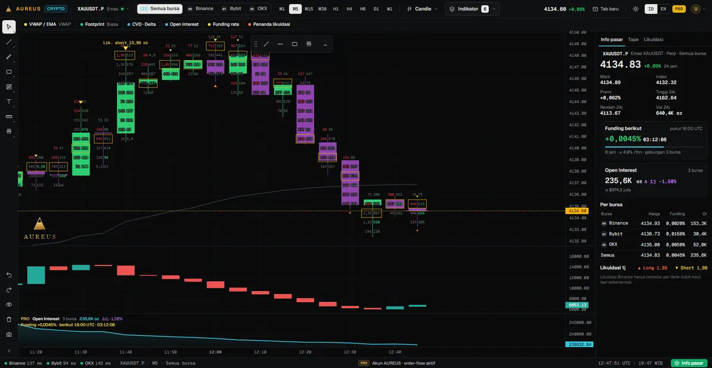Screen dimensions: 712x368
Task: Select the Binance exchange filter
Action: tap(200, 9)
